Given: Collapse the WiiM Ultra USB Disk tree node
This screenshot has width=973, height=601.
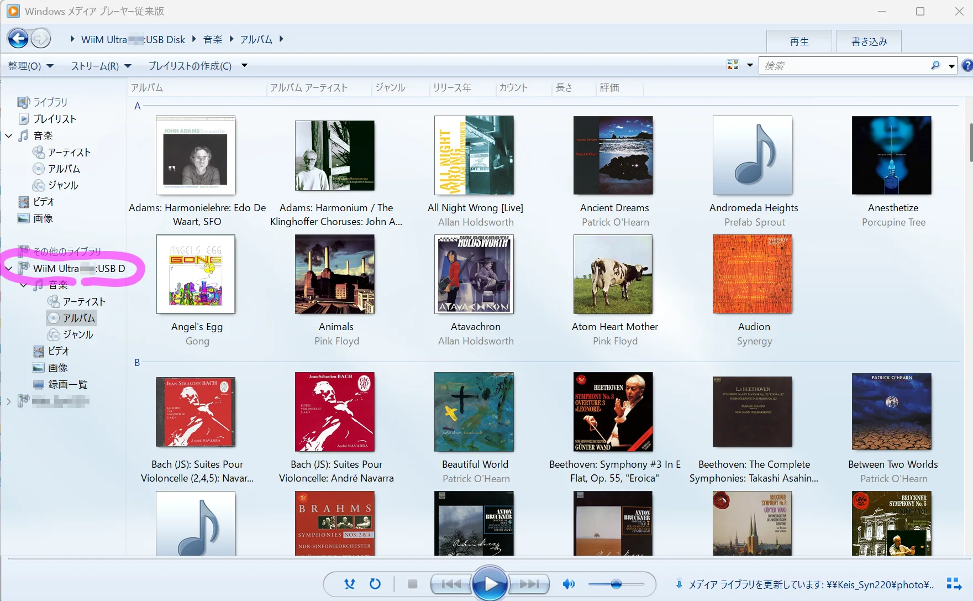Looking at the screenshot, I should pos(9,269).
